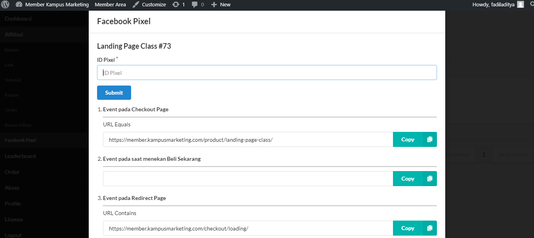Copy the Checkout Page URL
The image size is (534, 238).
tap(408, 139)
